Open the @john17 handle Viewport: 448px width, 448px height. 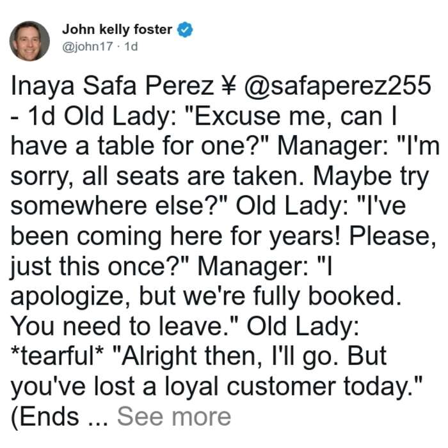88,46
